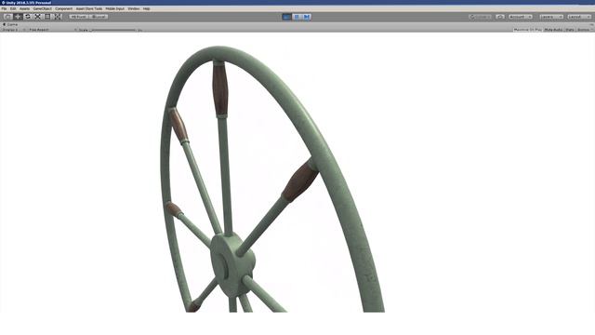Open the Layout dropdown
595x335 pixels.
point(579,17)
